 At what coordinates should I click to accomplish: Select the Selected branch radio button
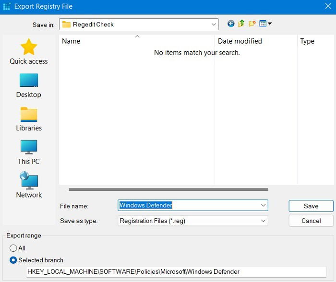pyautogui.click(x=13, y=260)
